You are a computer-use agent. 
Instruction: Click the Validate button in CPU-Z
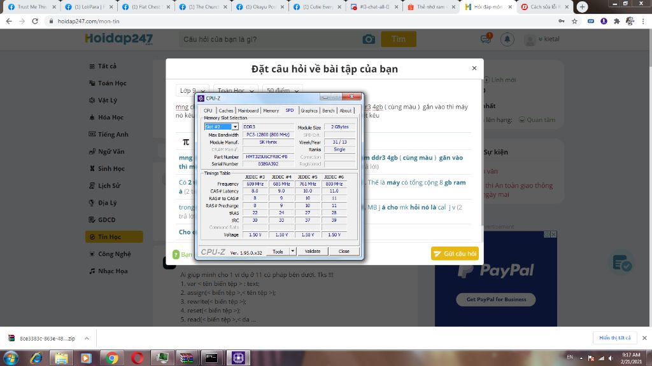312,251
